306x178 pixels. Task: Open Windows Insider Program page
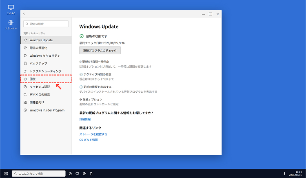pos(46,110)
